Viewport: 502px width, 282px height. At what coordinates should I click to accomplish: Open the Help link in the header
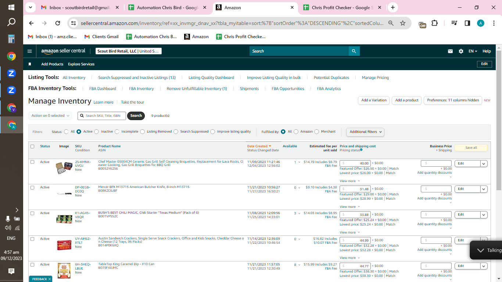point(487,51)
